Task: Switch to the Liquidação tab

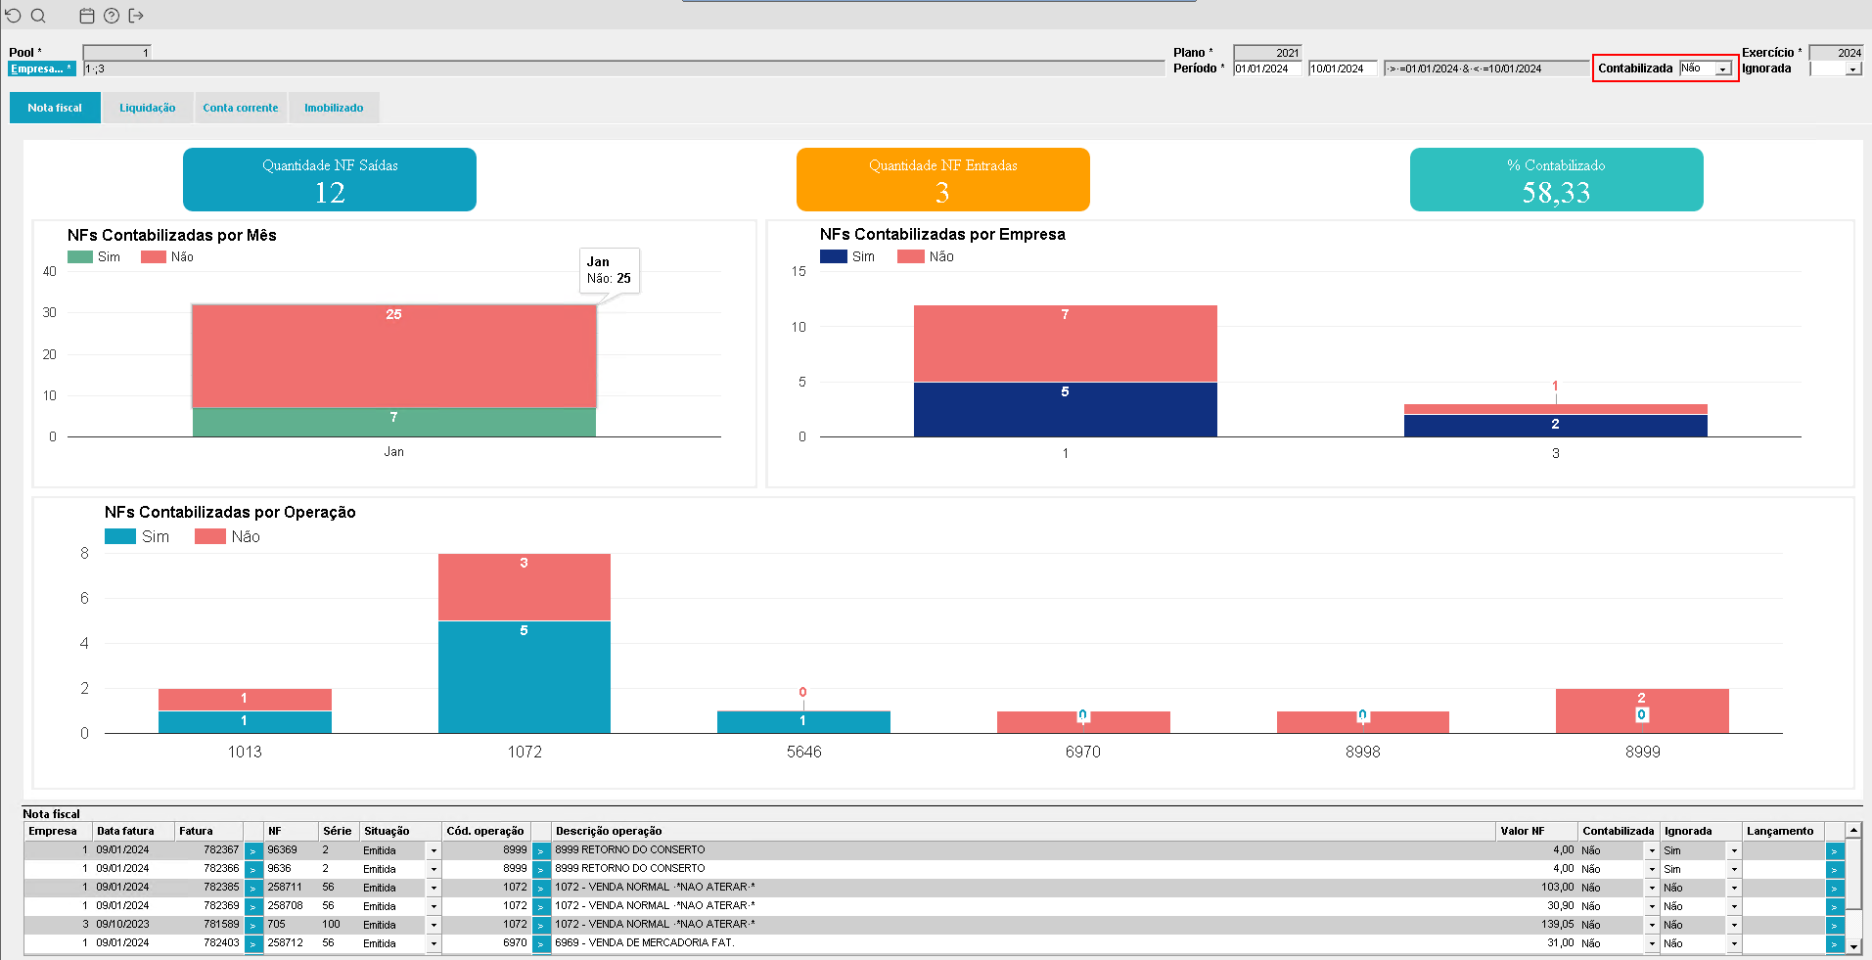Action: pos(148,108)
